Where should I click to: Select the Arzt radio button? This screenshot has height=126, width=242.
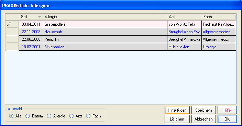coord(71,116)
